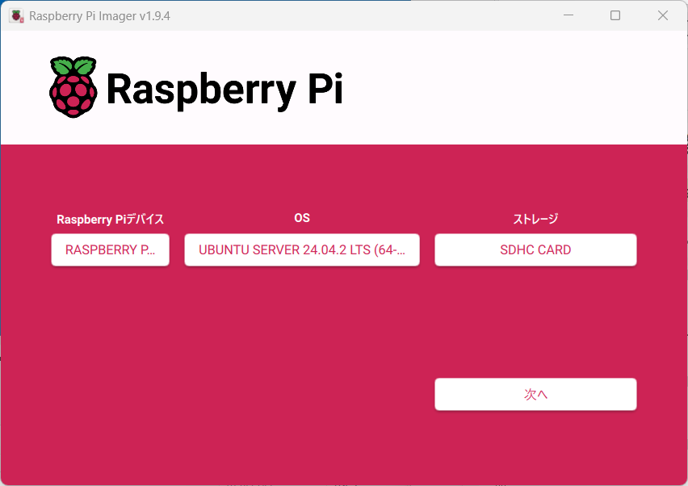This screenshot has height=486, width=688.
Task: Click the 'Raspberry Pi Imager v1.9.4' title text
Action: [x=99, y=16]
